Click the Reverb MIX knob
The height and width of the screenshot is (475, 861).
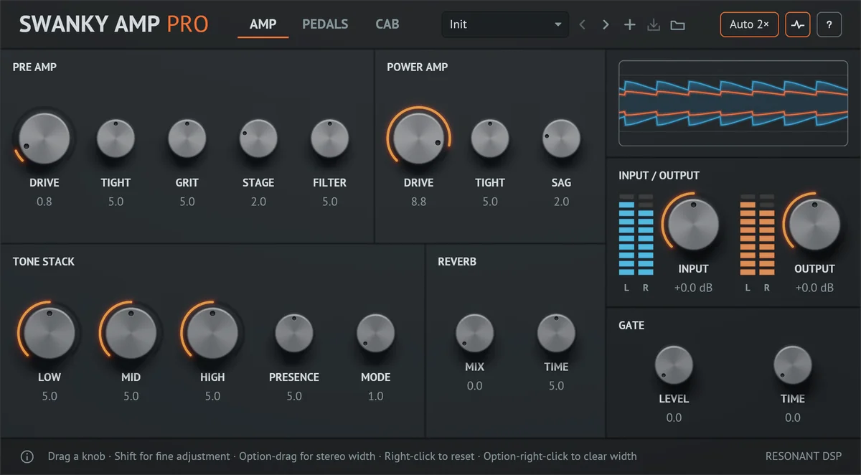[x=474, y=333]
